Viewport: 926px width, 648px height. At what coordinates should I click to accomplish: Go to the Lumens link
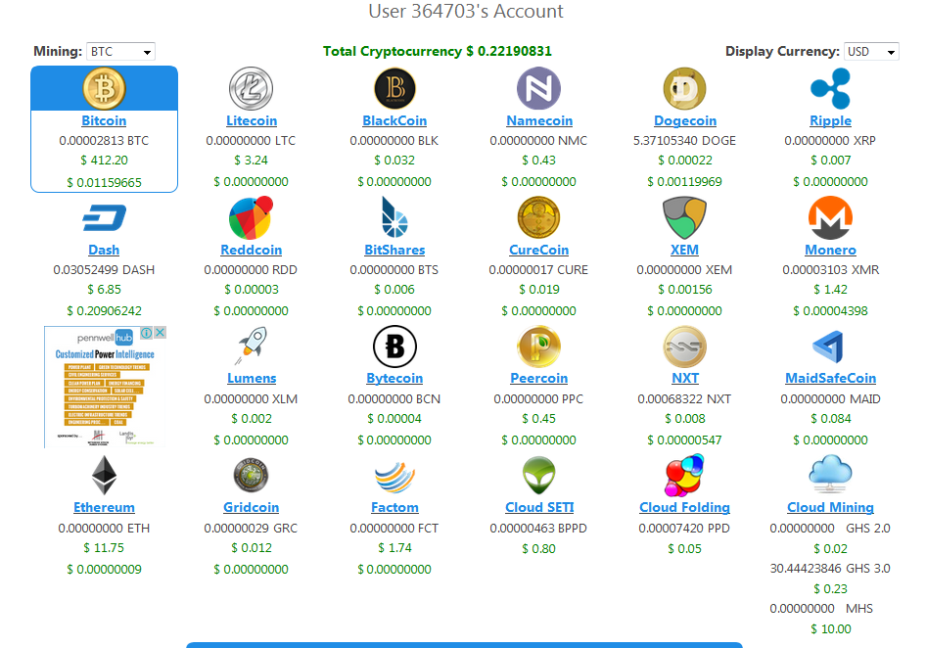pos(252,378)
